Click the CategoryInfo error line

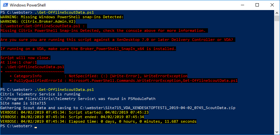click(98, 76)
